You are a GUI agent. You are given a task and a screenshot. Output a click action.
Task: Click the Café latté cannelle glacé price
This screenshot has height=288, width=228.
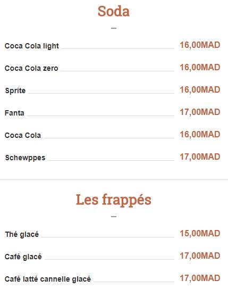tap(200, 278)
